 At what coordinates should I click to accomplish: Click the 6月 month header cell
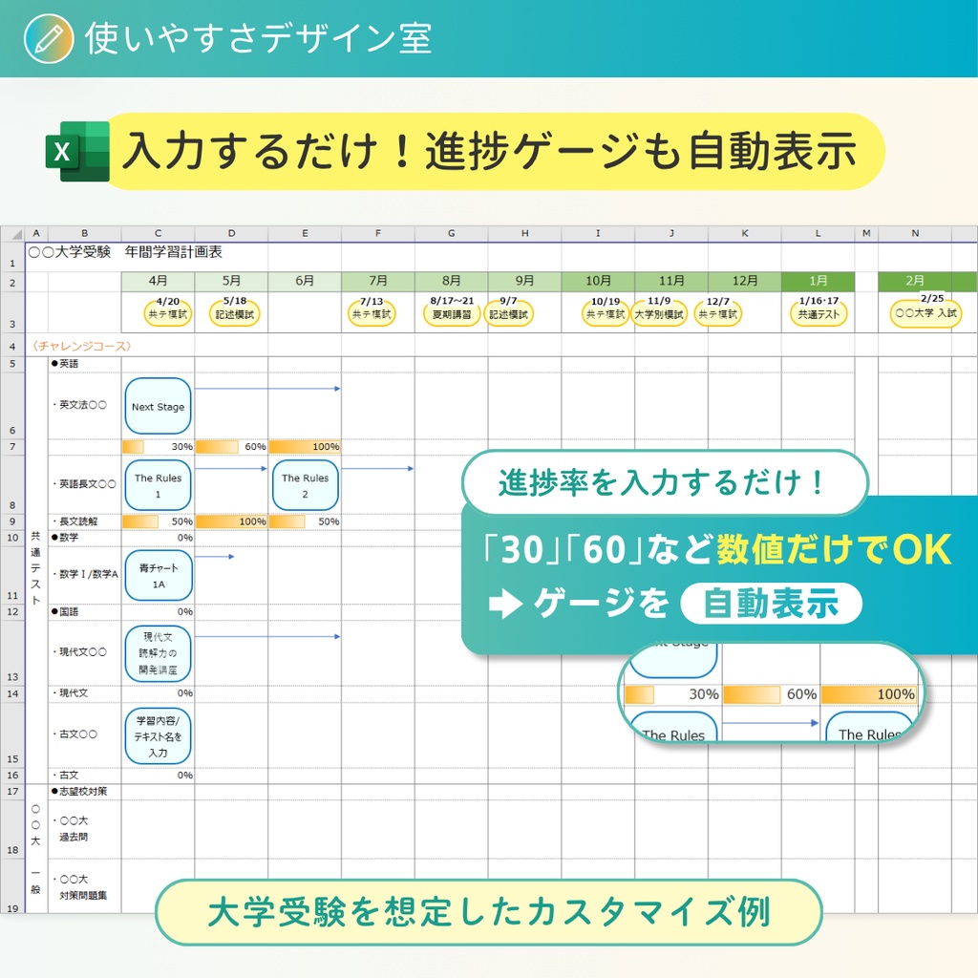coord(305,282)
